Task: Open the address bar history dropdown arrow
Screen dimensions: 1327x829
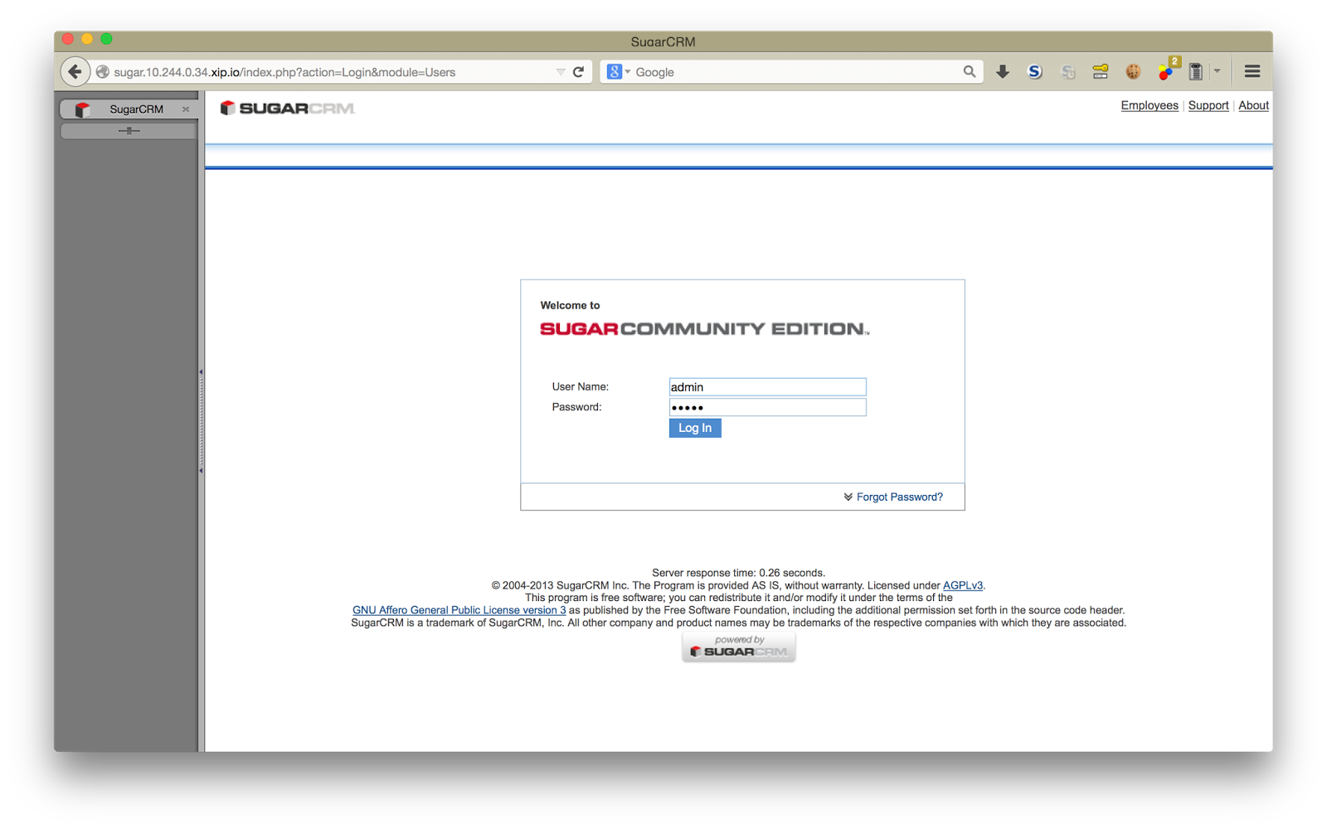Action: (x=561, y=72)
